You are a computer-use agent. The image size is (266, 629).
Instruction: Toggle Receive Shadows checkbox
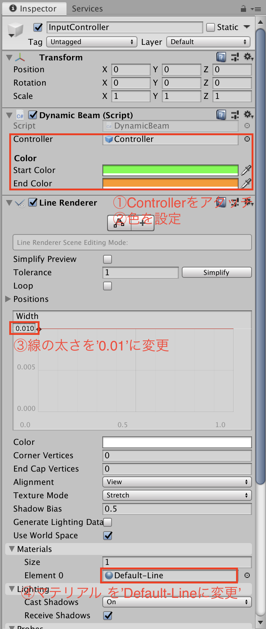pos(108,616)
